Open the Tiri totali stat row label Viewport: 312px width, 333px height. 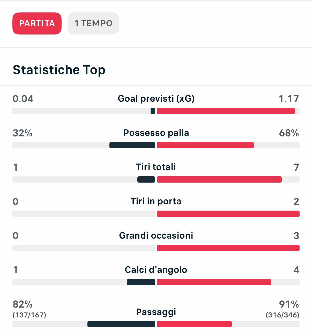[x=156, y=167]
